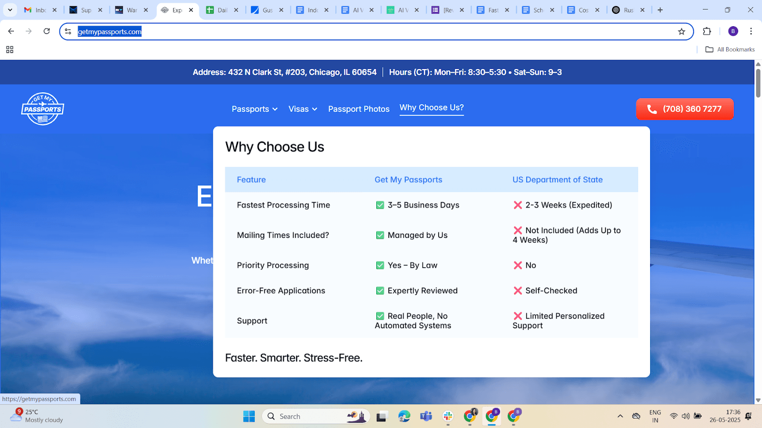Viewport: 762px width, 428px height.
Task: Open Task View on the taskbar
Action: [x=381, y=417]
